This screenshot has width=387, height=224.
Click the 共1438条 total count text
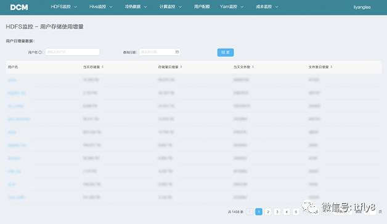(235, 212)
